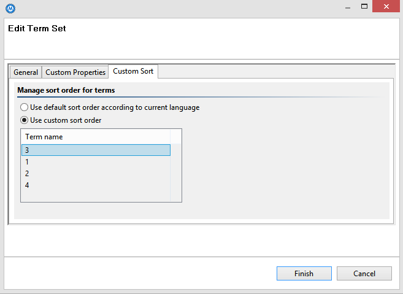The width and height of the screenshot is (403, 294).
Task: Select term 1 in the sort list
Action: click(95, 162)
